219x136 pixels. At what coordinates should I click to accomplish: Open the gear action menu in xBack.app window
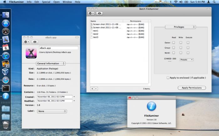27,42
